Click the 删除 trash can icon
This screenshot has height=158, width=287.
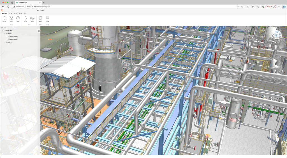pyautogui.click(x=40, y=18)
